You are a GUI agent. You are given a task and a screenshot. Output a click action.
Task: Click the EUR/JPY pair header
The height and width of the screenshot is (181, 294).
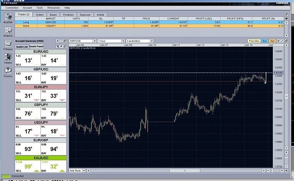tap(40, 87)
